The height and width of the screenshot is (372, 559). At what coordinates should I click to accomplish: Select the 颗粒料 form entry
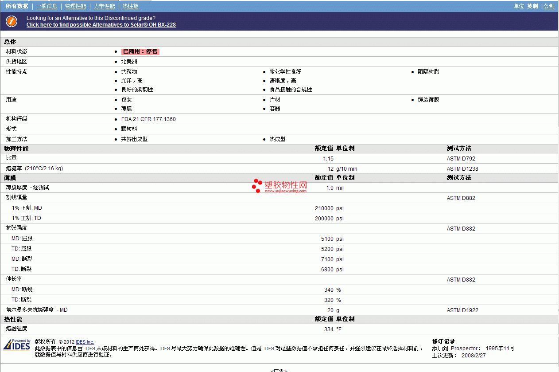[129, 129]
